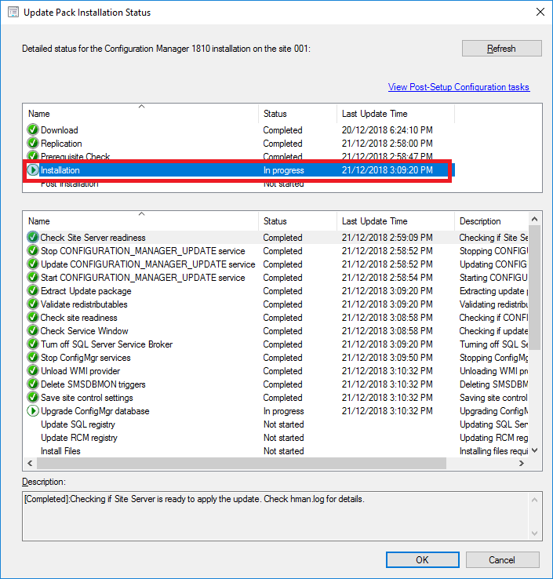
Task: Select the Download row in top list
Action: (238, 130)
